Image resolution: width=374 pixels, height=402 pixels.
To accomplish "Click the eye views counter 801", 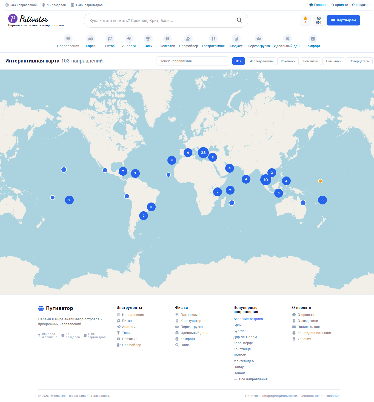I will 319,20.
